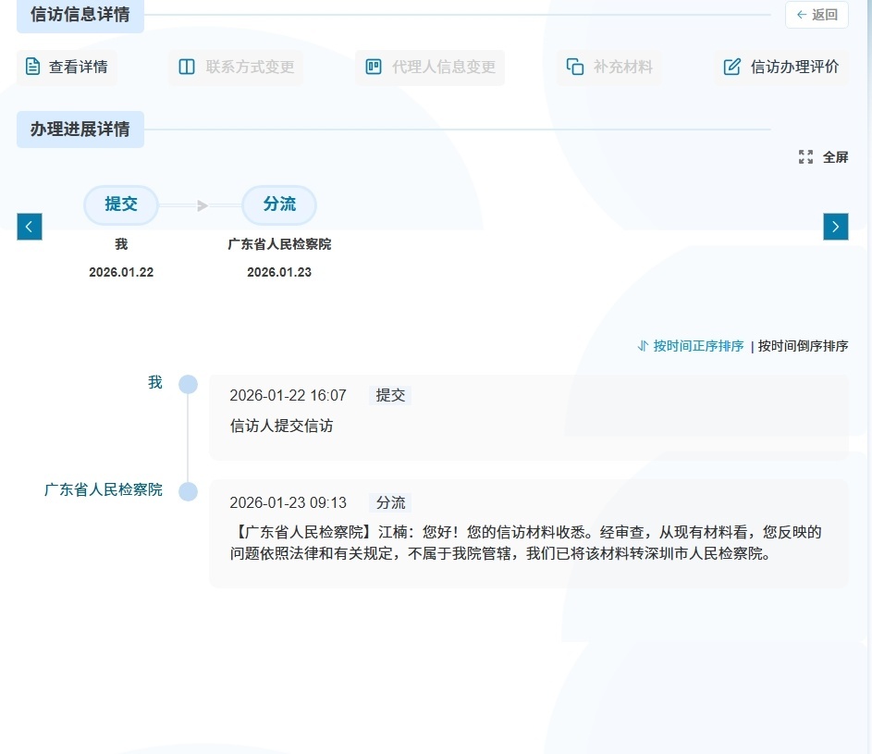Select 联系方式变更 label text
Viewport: 872px width, 754px height.
tap(250, 67)
